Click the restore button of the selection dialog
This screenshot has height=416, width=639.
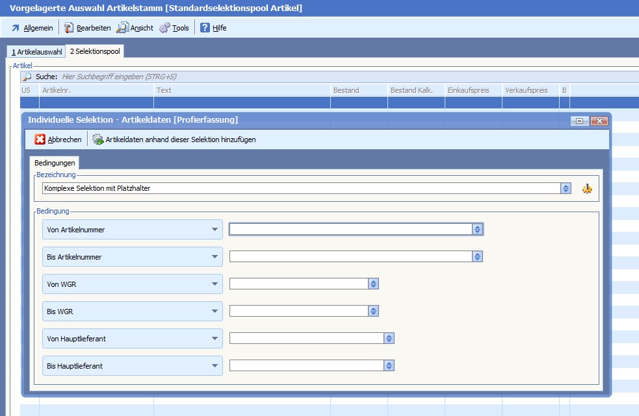580,121
